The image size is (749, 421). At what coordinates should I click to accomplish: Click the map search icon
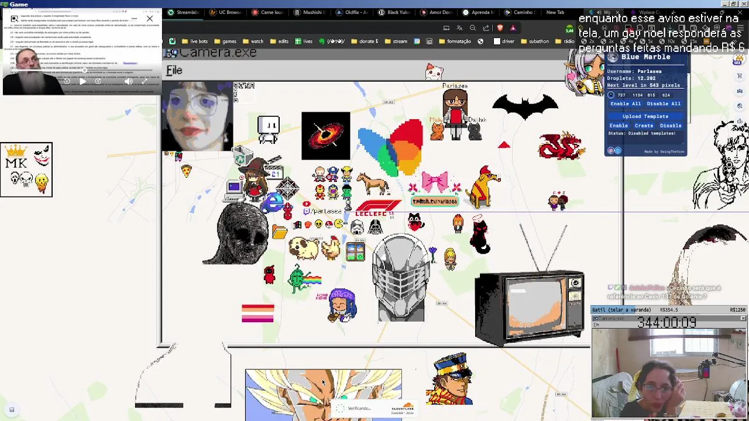coord(740,106)
